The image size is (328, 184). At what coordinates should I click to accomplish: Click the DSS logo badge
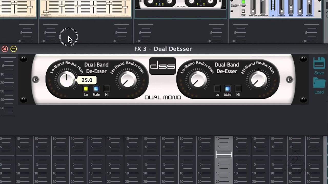pos(162,66)
